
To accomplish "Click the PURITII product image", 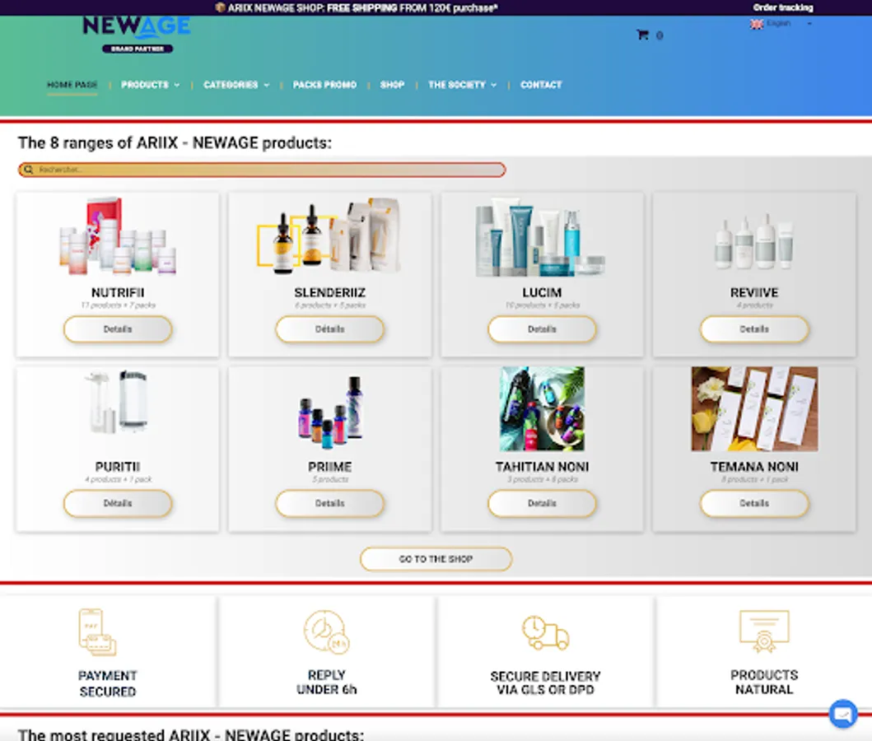I will tap(118, 401).
